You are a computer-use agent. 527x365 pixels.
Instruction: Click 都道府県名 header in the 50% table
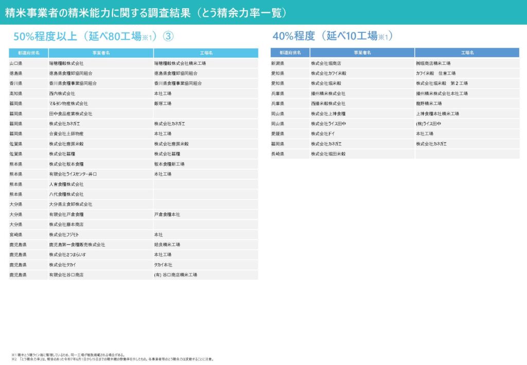(x=29, y=53)
